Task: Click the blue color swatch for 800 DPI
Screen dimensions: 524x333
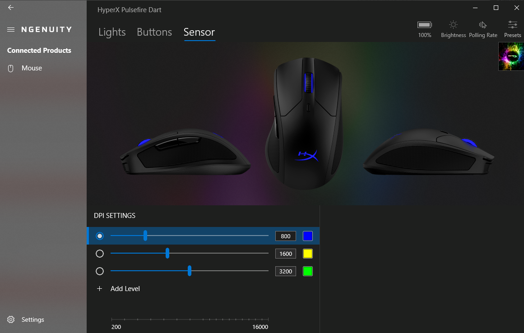Action: point(307,236)
